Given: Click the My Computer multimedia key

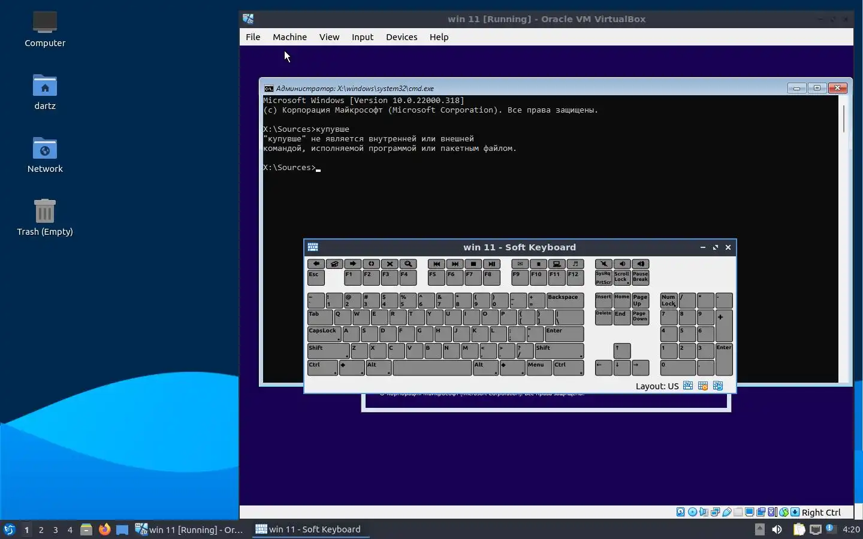Looking at the screenshot, I should point(557,264).
